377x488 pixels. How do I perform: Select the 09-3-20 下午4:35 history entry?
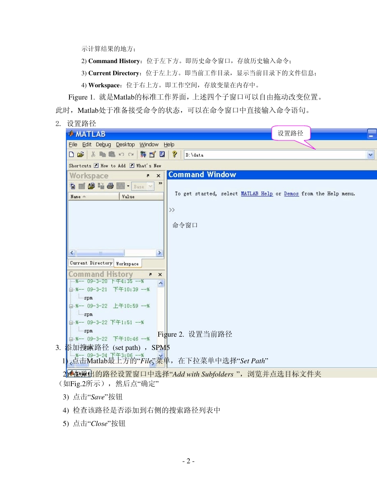[110, 281]
